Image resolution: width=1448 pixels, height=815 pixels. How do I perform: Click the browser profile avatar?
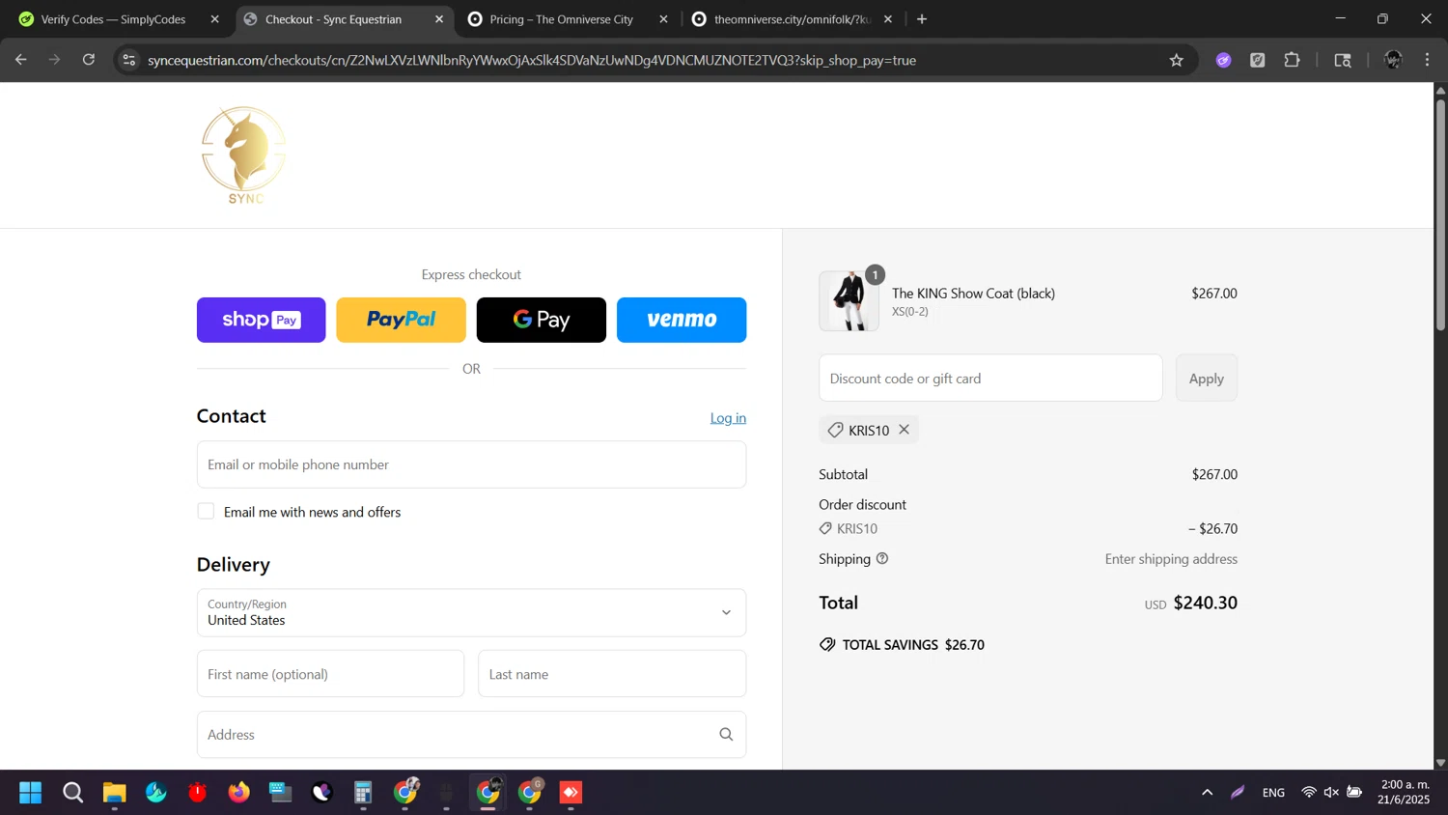tap(1393, 60)
